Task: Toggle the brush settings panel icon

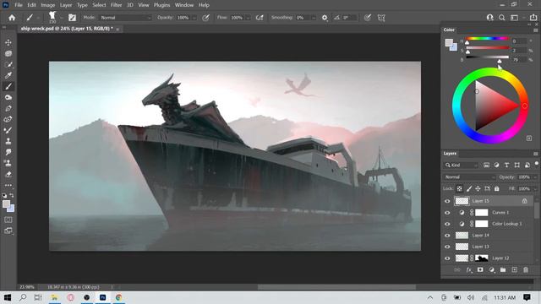Action: pyautogui.click(x=72, y=18)
